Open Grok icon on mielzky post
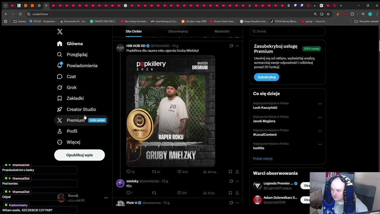Viewport: 380px width, 214px height. [231, 181]
